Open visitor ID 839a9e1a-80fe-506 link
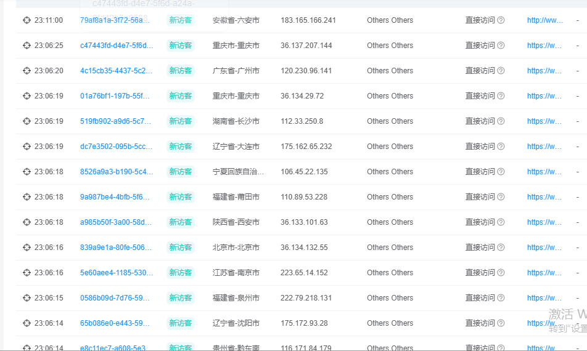This screenshot has width=587, height=351. tap(116, 248)
